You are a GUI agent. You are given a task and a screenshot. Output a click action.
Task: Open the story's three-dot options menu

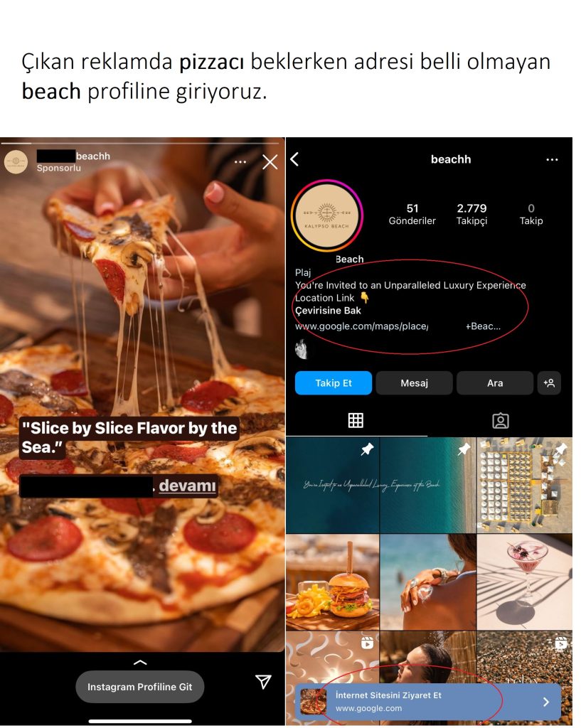pyautogui.click(x=240, y=162)
